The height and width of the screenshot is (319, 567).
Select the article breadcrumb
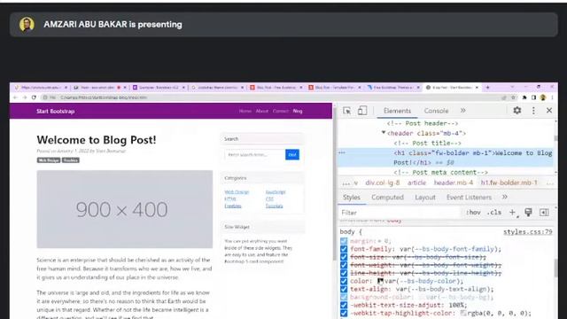pyautogui.click(x=416, y=183)
